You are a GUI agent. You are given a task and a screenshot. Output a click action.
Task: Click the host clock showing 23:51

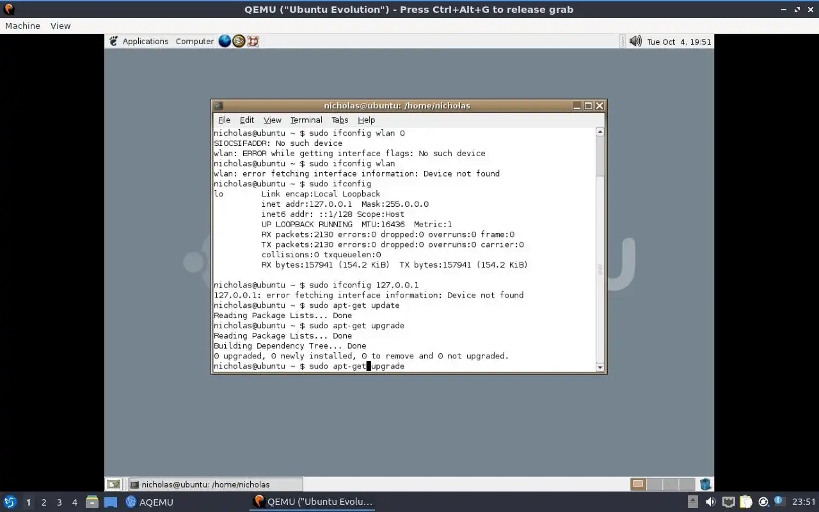804,502
